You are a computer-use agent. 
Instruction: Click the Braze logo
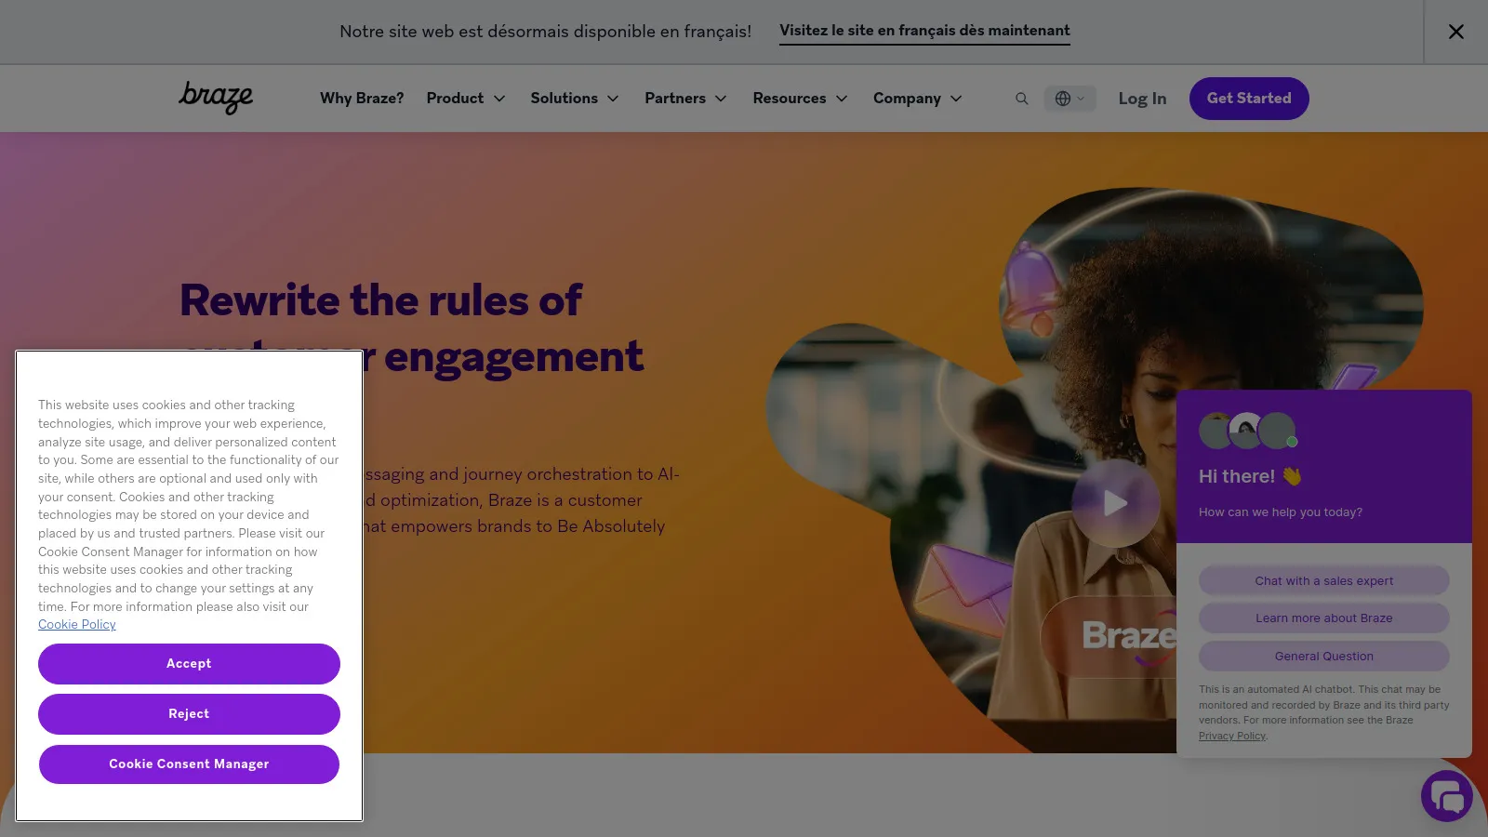click(215, 98)
